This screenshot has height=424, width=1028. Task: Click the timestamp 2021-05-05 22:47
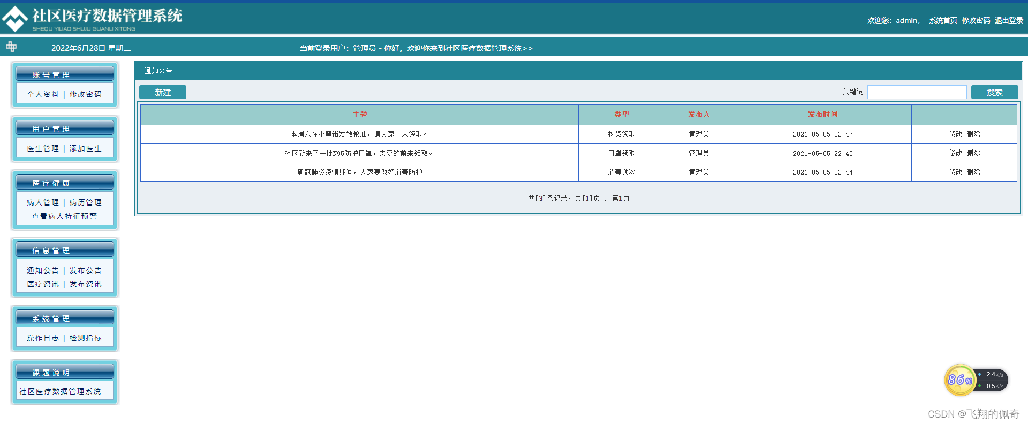[822, 134]
